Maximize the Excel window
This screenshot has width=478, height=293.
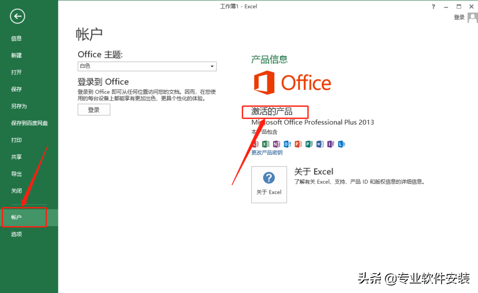click(x=459, y=6)
